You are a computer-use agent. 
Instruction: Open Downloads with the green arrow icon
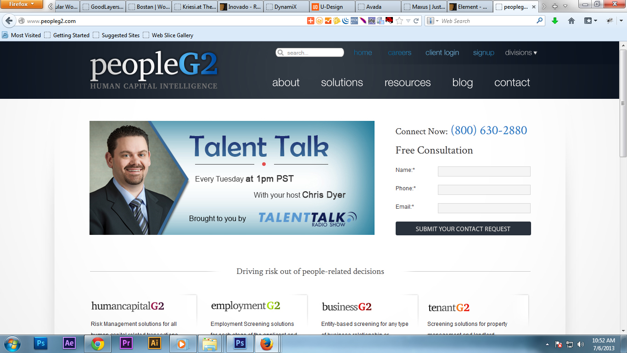[x=555, y=21]
